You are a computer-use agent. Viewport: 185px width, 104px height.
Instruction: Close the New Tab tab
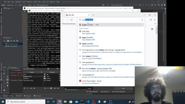click(89, 15)
